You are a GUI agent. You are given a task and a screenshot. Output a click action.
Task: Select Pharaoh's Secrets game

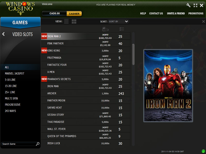coord(86,79)
